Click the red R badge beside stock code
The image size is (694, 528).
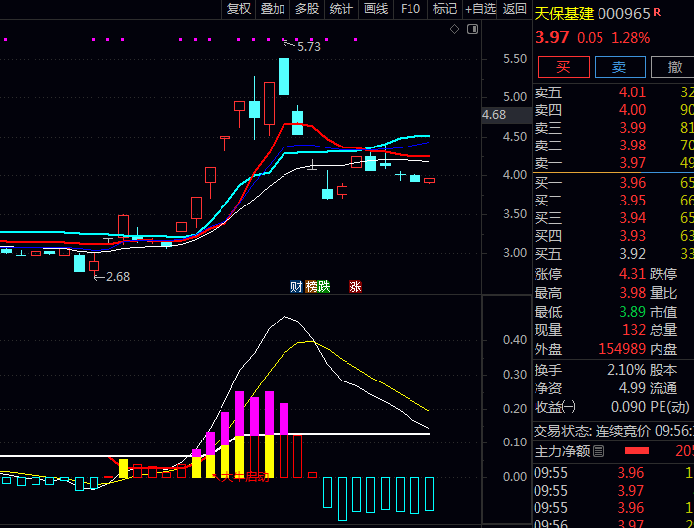tap(657, 13)
